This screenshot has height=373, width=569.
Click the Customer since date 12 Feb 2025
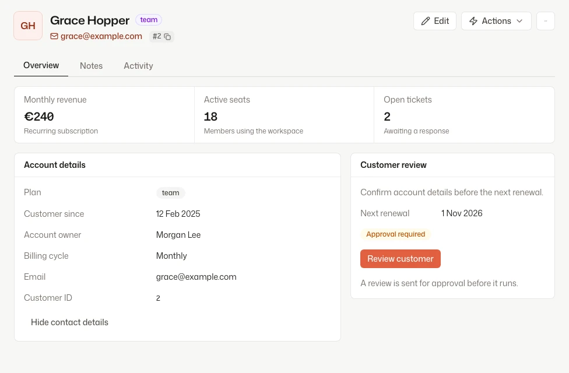[178, 214]
